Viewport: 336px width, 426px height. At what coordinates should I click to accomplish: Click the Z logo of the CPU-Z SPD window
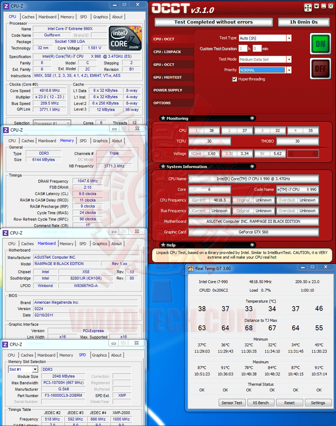(5, 345)
